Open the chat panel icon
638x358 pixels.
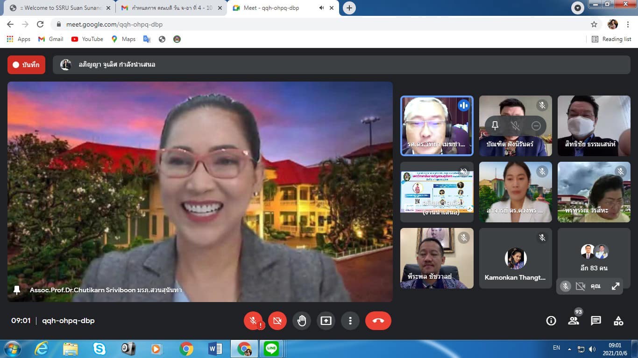tap(596, 321)
